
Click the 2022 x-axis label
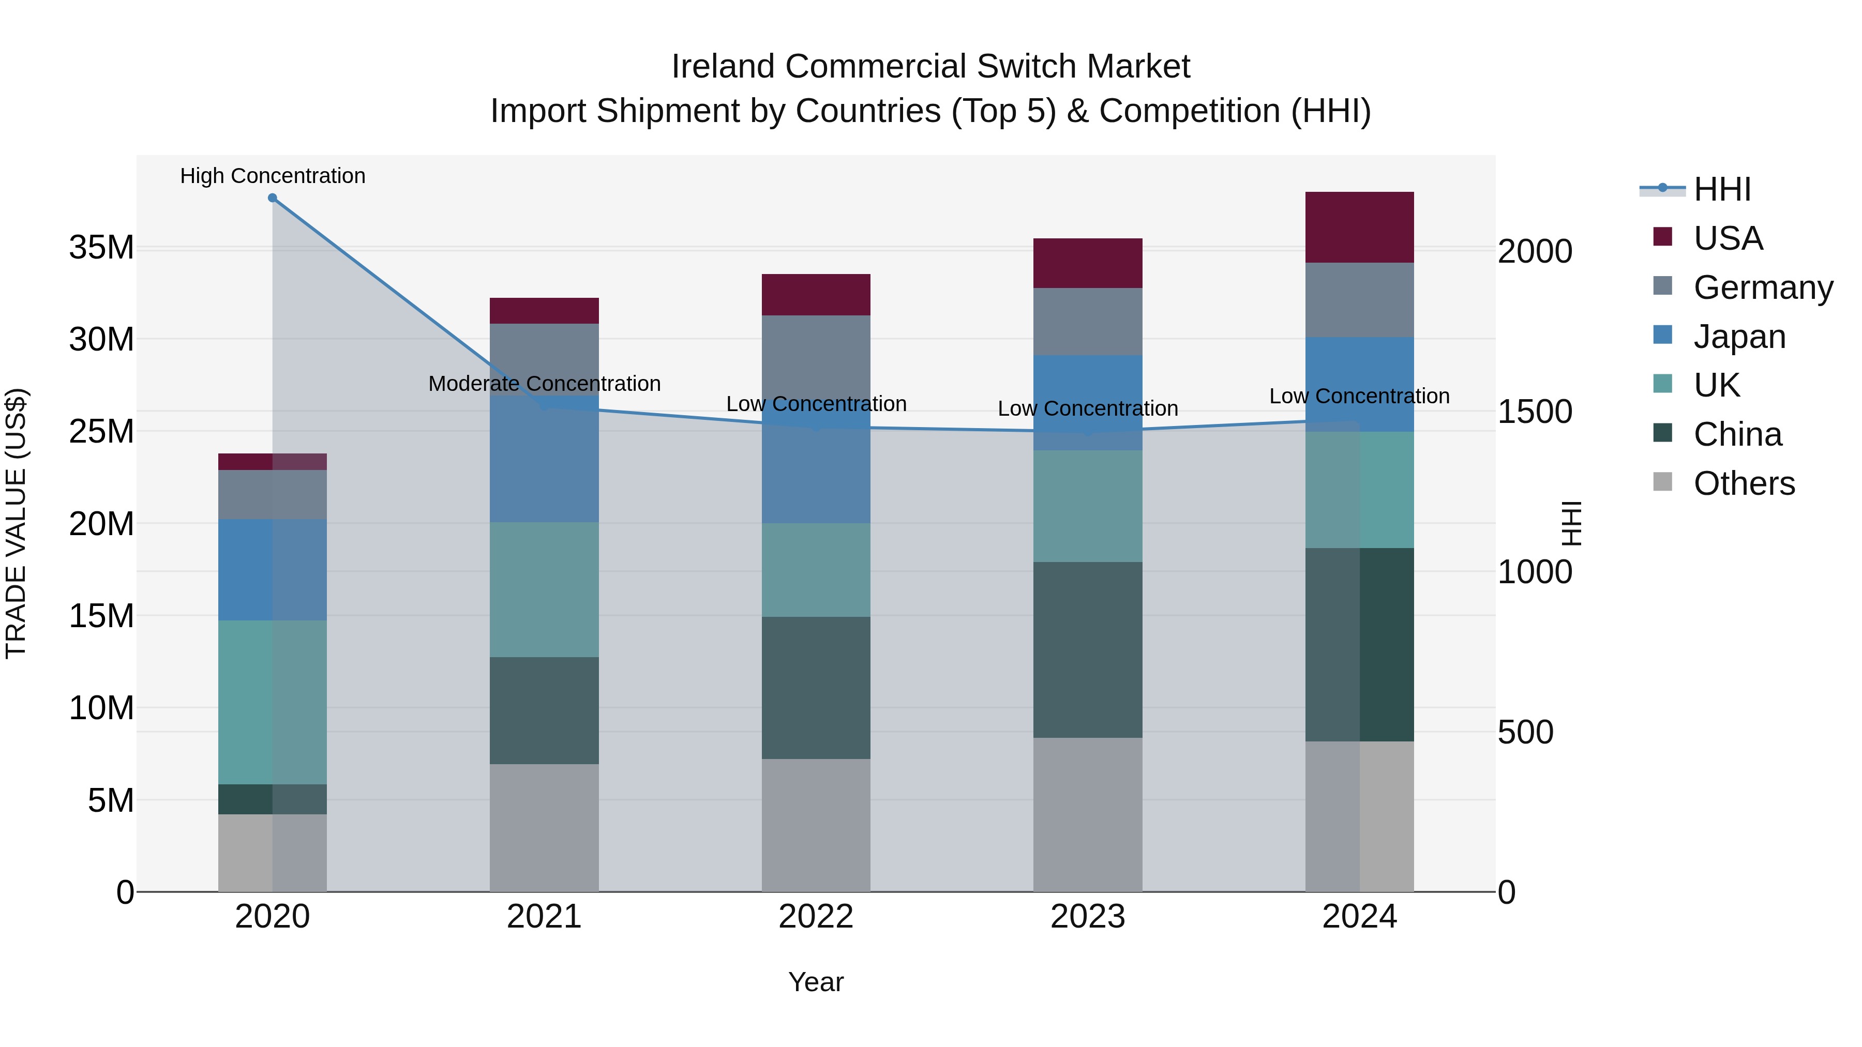pyautogui.click(x=815, y=917)
